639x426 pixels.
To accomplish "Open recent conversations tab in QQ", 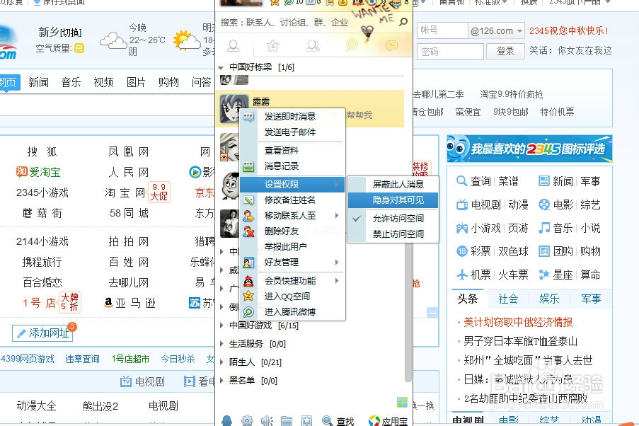I will pos(391,45).
